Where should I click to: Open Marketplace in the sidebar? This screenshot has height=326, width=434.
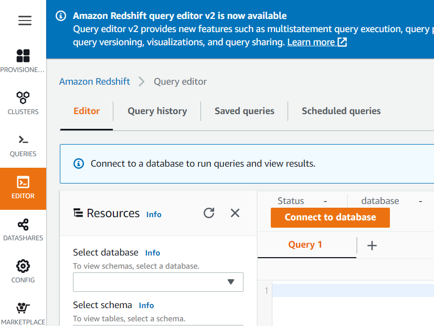[x=23, y=313]
